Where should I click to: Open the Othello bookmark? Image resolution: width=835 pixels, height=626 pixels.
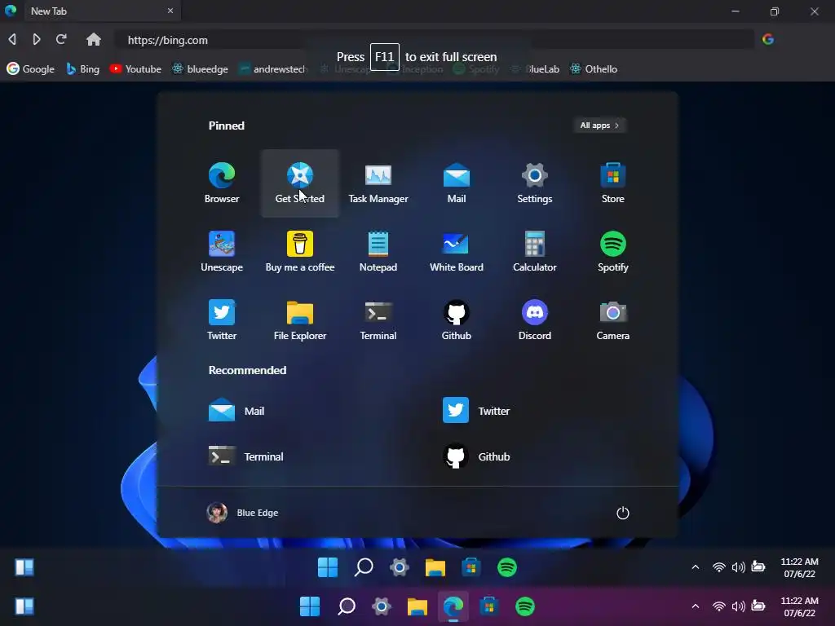tap(594, 68)
